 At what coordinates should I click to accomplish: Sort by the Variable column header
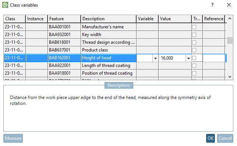(x=147, y=19)
